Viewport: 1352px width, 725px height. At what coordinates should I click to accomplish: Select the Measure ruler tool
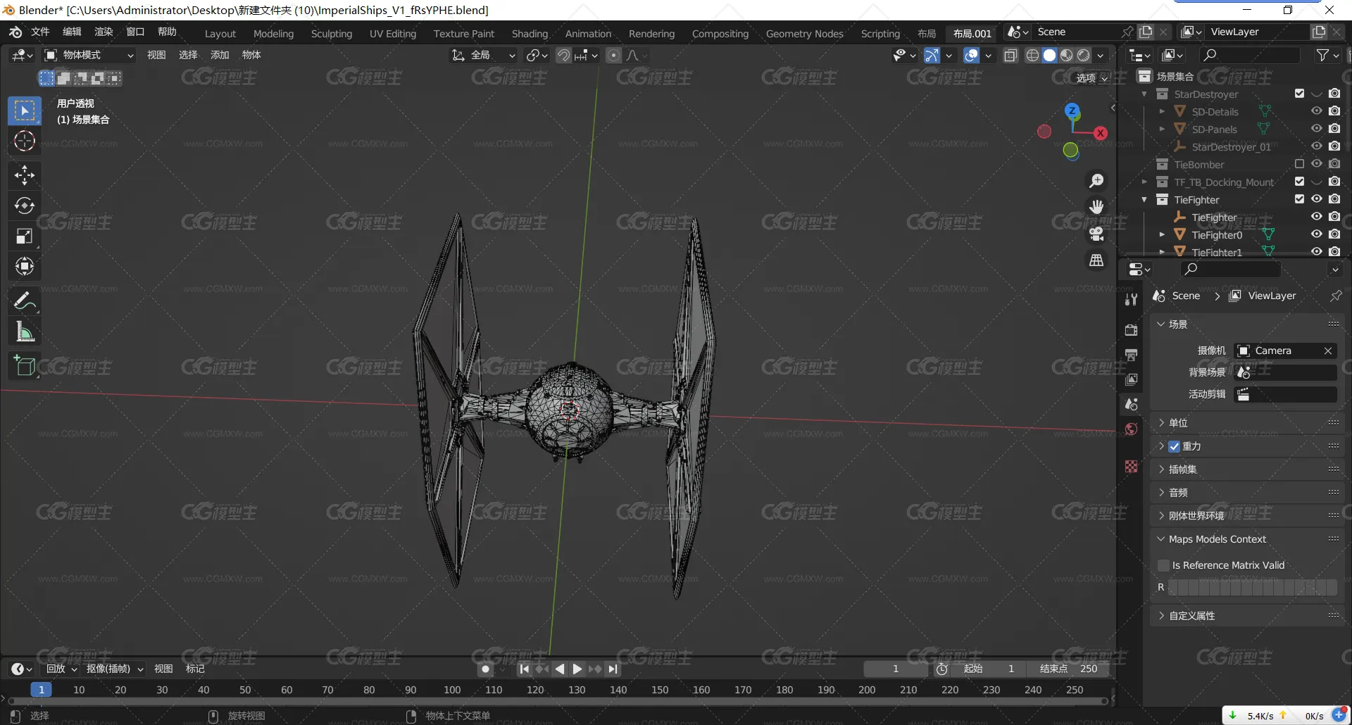(x=25, y=332)
